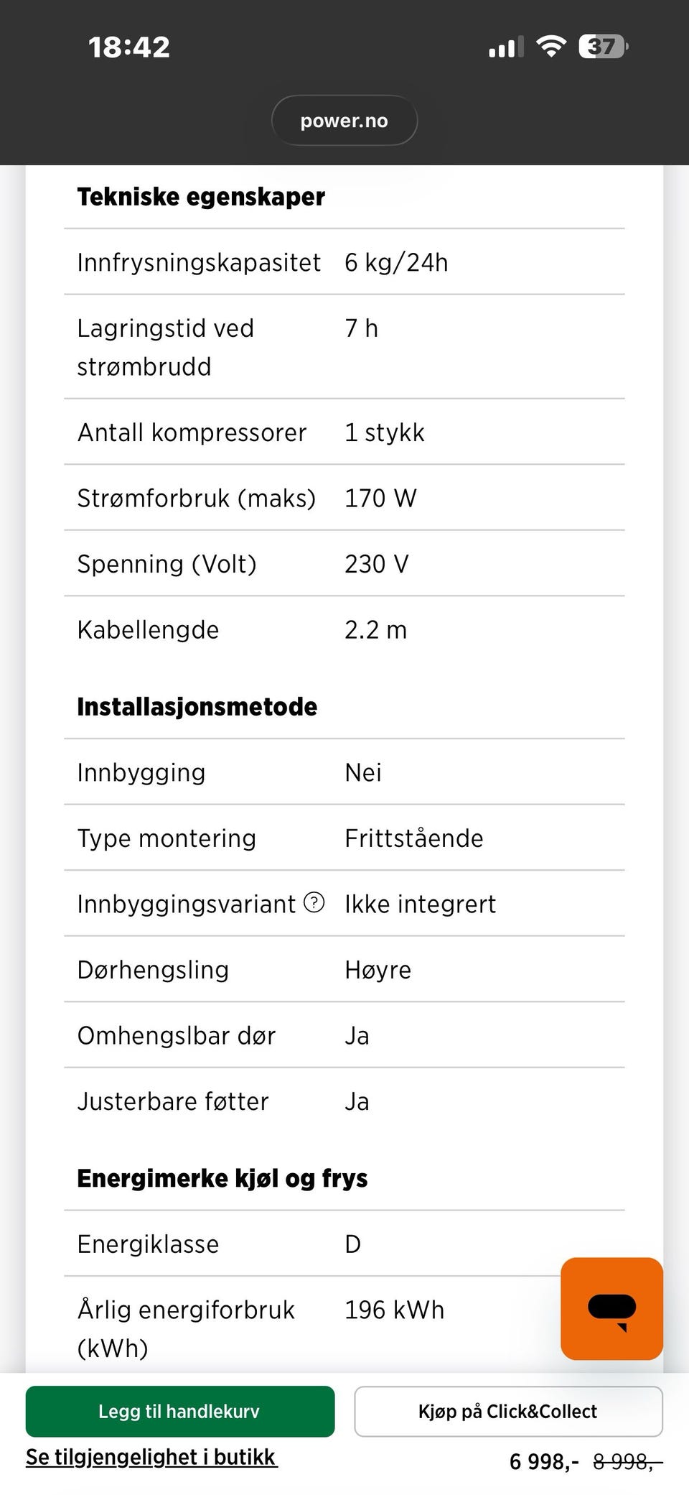Tap the Innfrysningskapasitet specification row

point(344,262)
